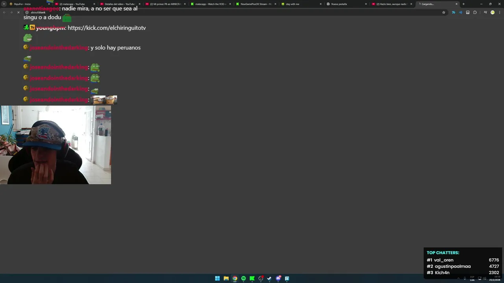504x283 pixels.
Task: Show the taskbar clock and date
Action: coord(495,278)
